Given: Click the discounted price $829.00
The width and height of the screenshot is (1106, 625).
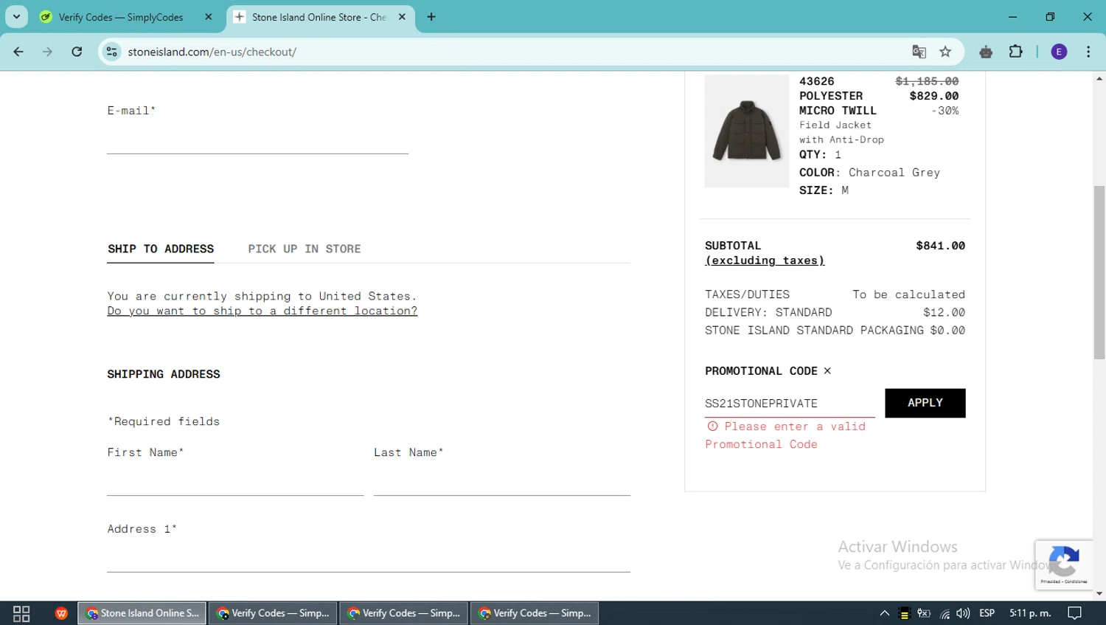Looking at the screenshot, I should (934, 96).
